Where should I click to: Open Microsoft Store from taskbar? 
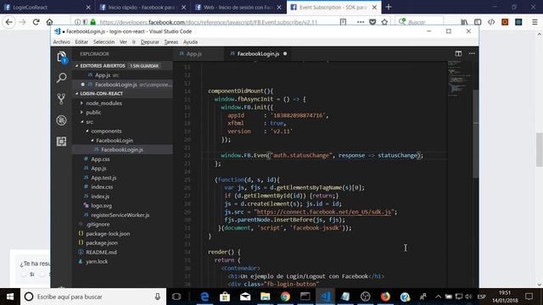225,297
